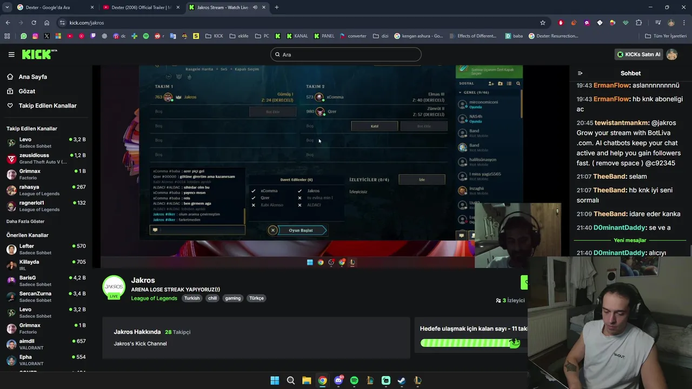The width and height of the screenshot is (692, 389).
Task: Open the PC bookmarks folder
Action: coord(262,36)
